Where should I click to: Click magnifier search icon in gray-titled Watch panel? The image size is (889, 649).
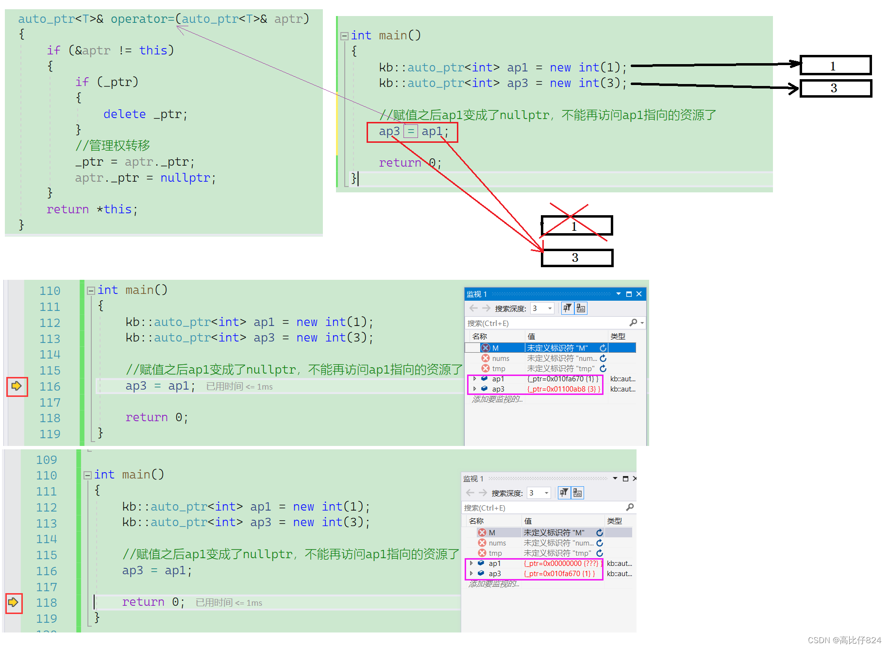click(x=630, y=507)
